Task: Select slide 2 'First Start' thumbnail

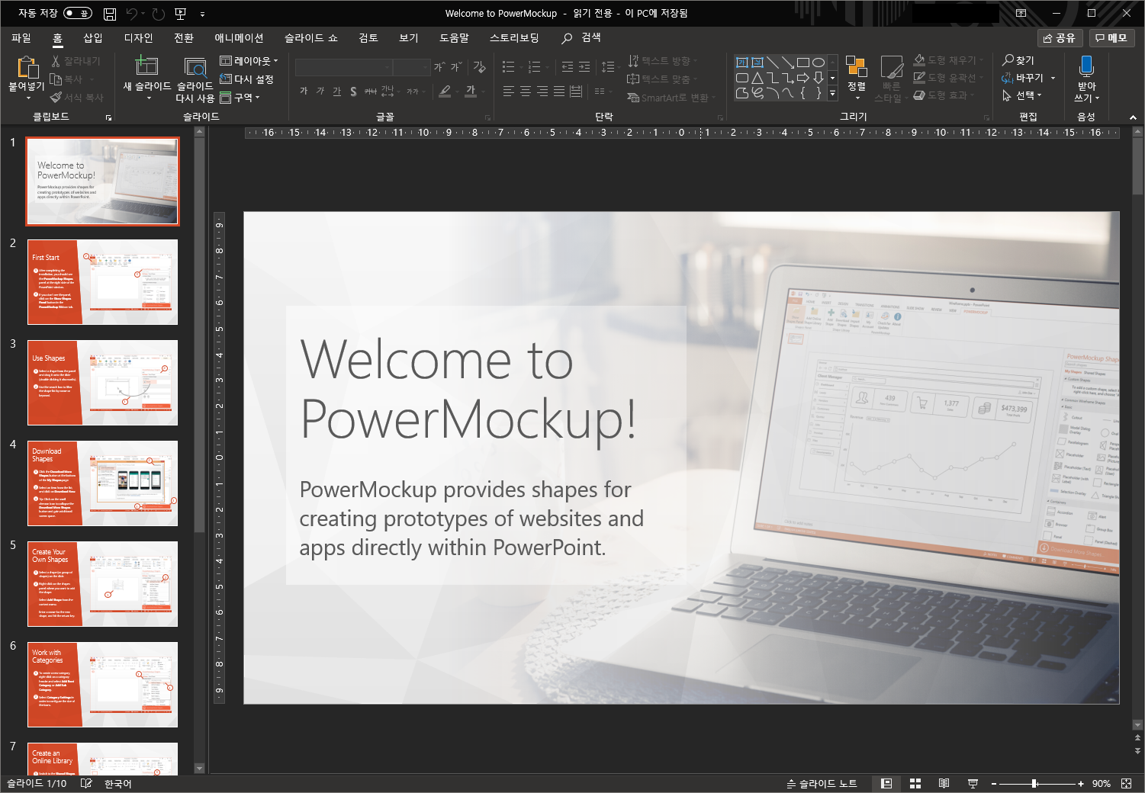Action: pos(103,282)
